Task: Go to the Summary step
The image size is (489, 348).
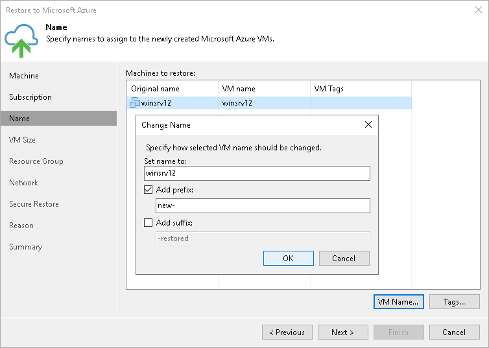Action: [x=25, y=247]
